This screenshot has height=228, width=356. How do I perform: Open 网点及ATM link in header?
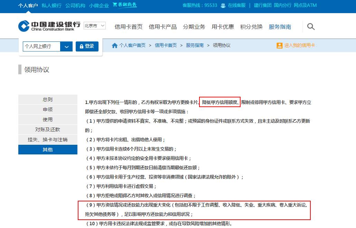point(305,5)
